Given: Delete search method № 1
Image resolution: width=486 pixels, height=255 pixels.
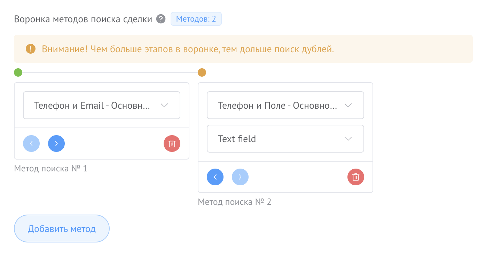Looking at the screenshot, I should pos(172,144).
